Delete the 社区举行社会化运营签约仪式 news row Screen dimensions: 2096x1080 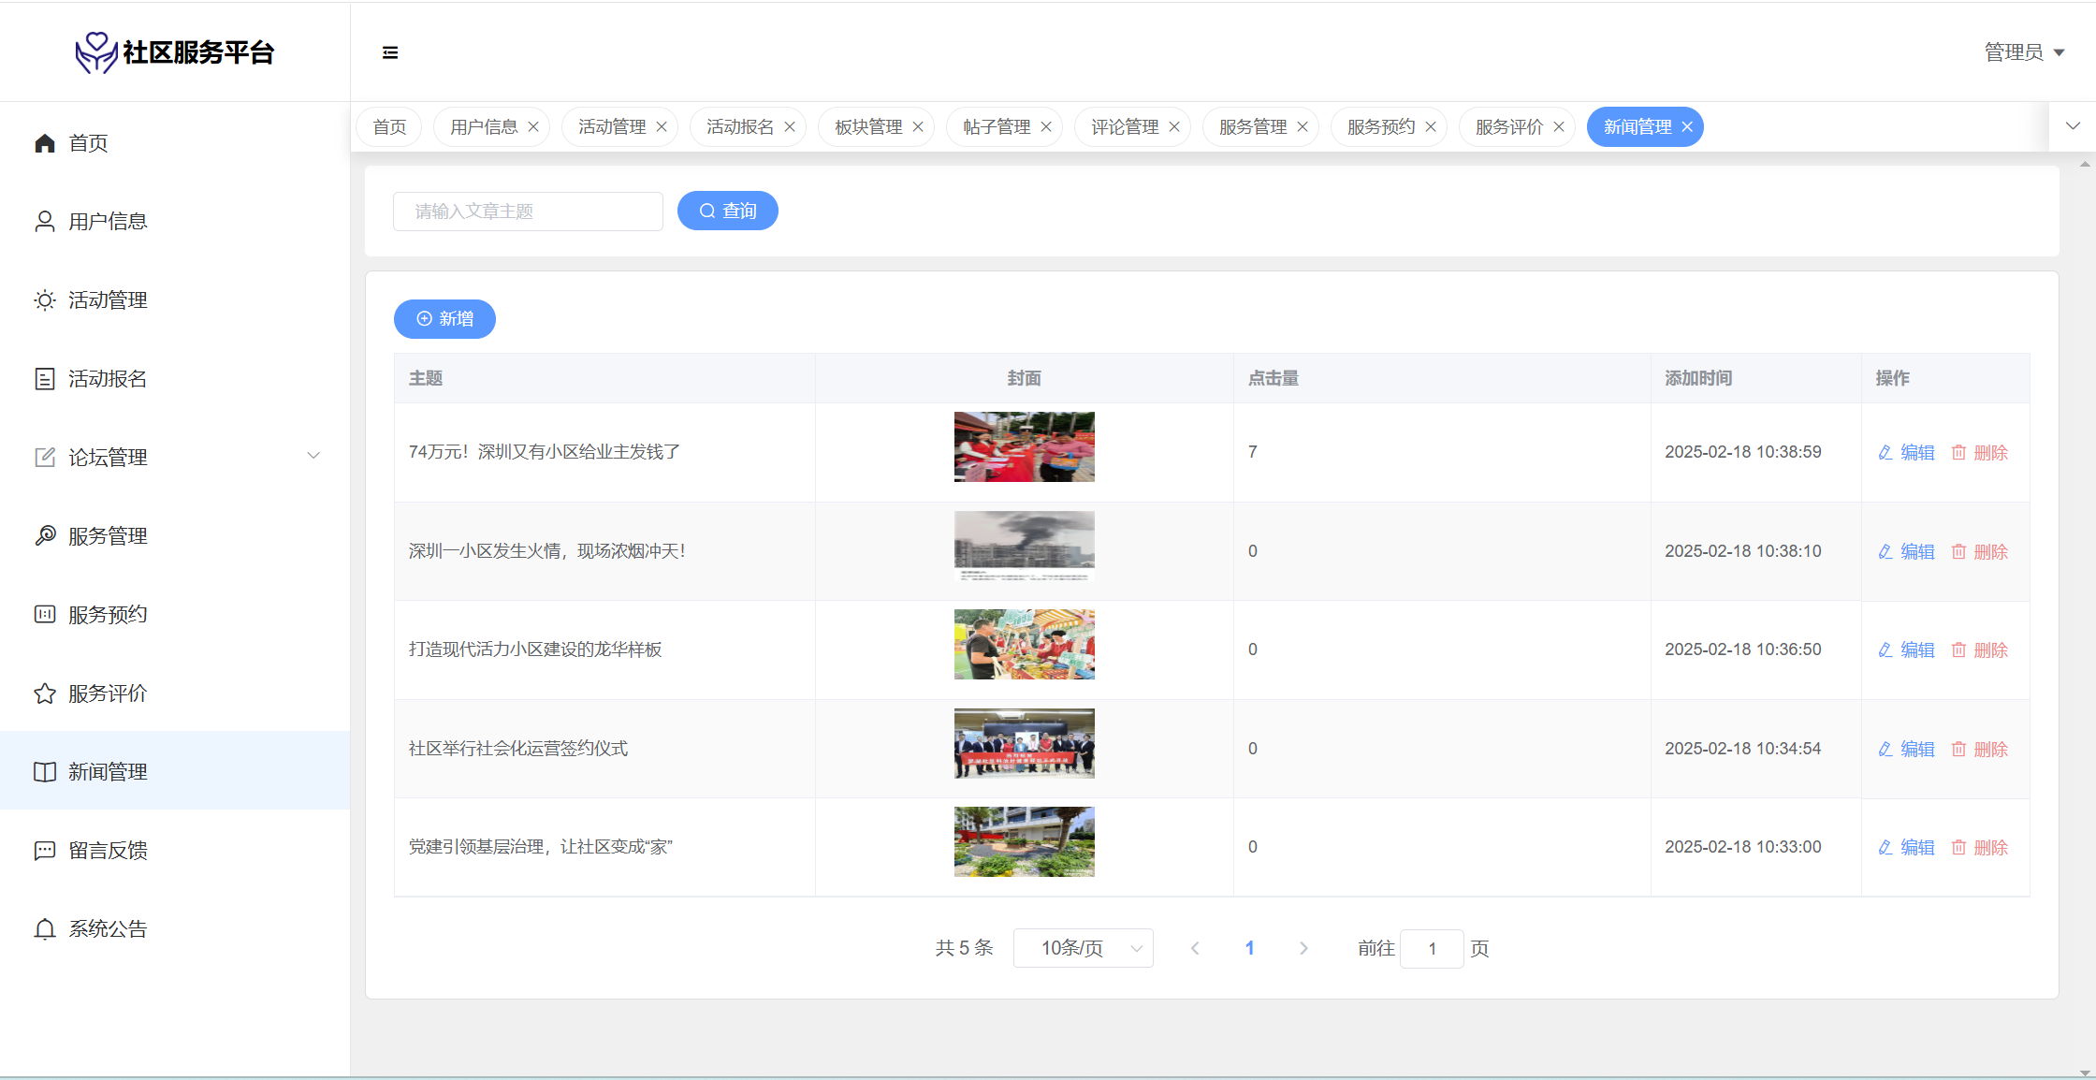[1980, 749]
